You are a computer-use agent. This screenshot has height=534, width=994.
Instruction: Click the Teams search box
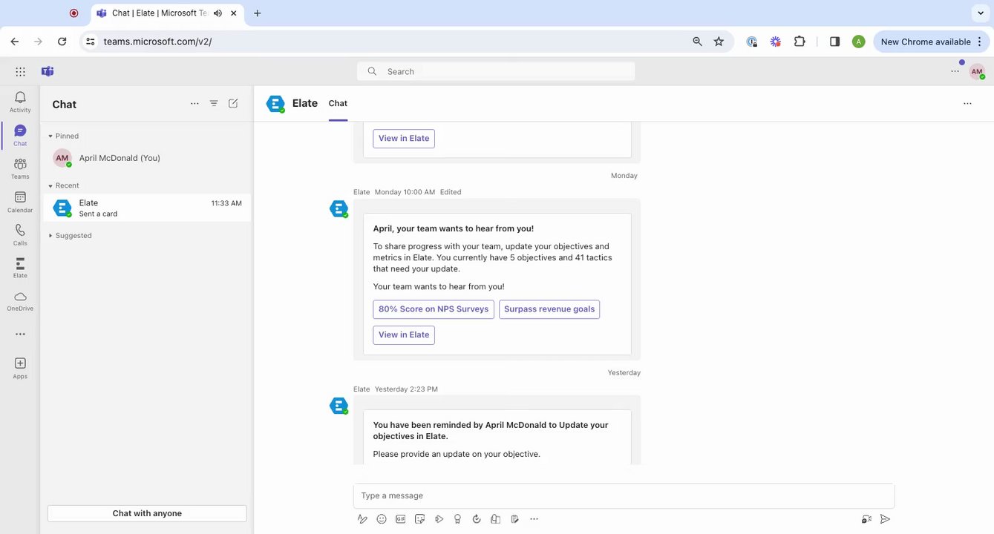496,72
